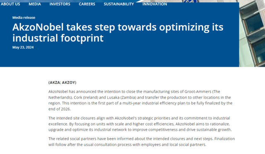
Task: Click the May 23, 2024 date
Action: 23,47
